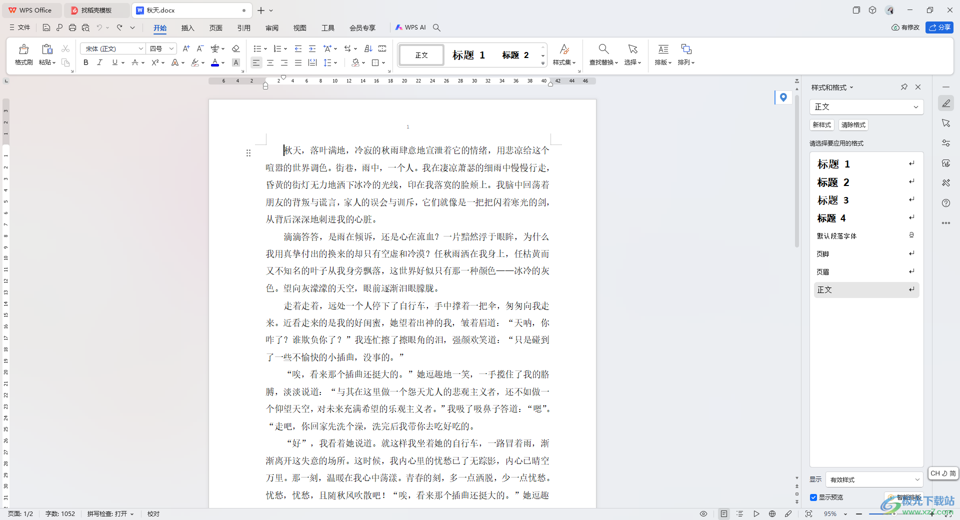Click the Save document icon
Viewport: 960px width, 520px height.
(46, 27)
